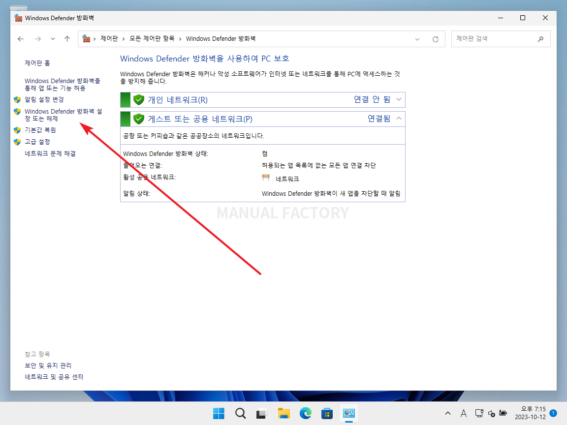Open 네트워크 문제 해결
Screen dimensions: 567x425
coord(50,153)
